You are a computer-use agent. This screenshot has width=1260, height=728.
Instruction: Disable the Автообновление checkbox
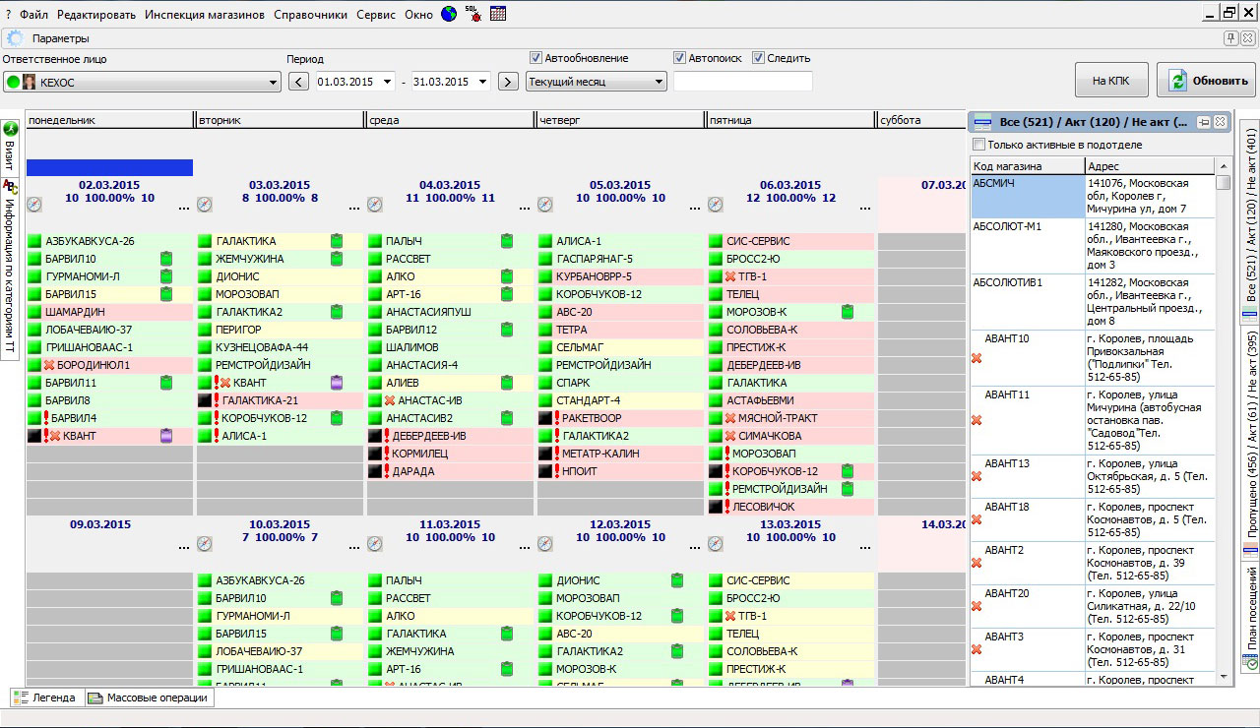pos(535,58)
